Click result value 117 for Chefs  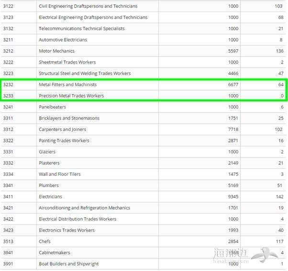click(279, 241)
